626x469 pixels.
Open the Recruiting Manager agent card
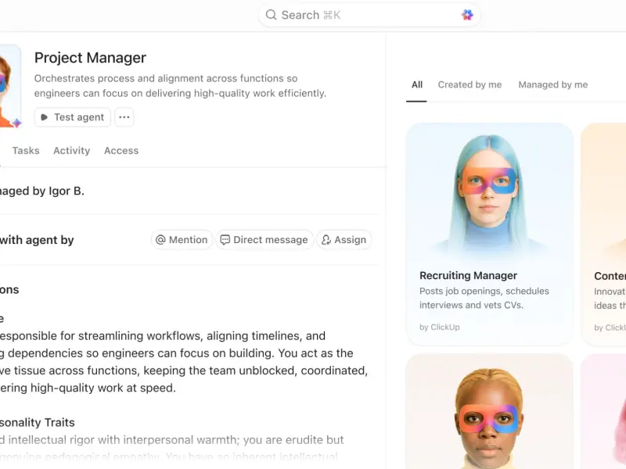[x=490, y=234]
